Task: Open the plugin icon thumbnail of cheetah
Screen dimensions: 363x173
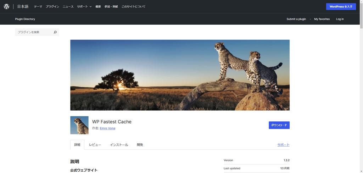Action: pyautogui.click(x=79, y=125)
